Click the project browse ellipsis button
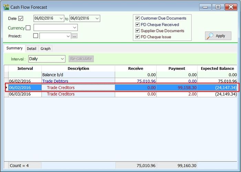This screenshot has height=172, width=241. point(74,36)
